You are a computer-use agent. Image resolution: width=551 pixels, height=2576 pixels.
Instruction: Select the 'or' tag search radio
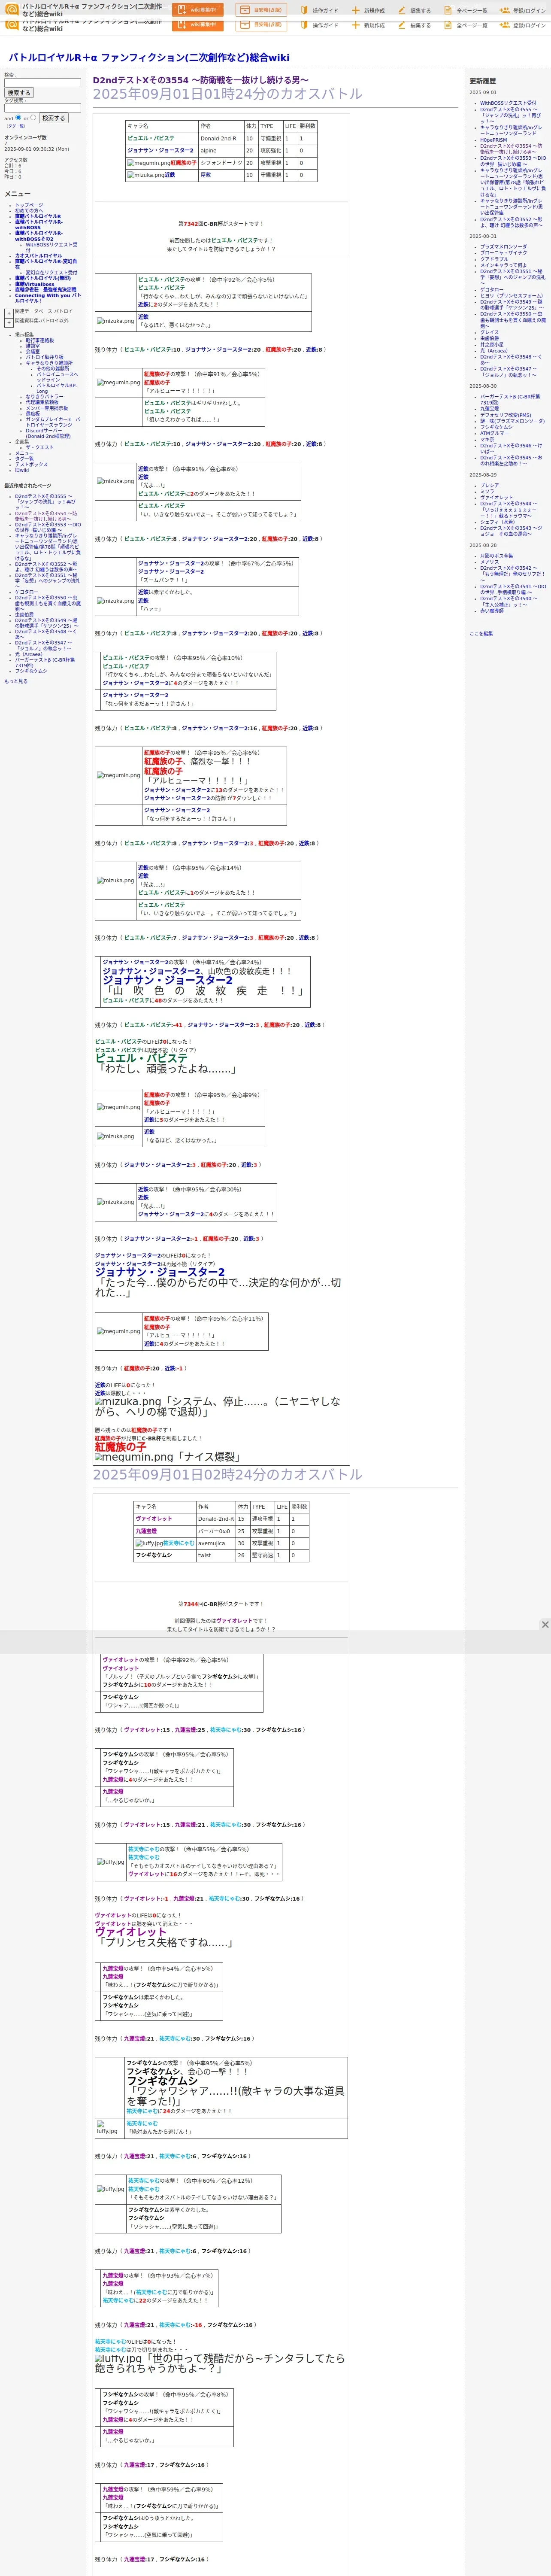33,117
